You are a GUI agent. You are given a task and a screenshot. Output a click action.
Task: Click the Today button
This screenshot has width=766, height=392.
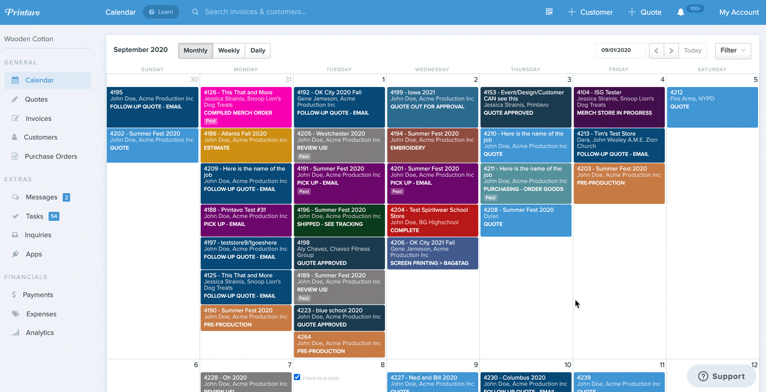click(693, 50)
